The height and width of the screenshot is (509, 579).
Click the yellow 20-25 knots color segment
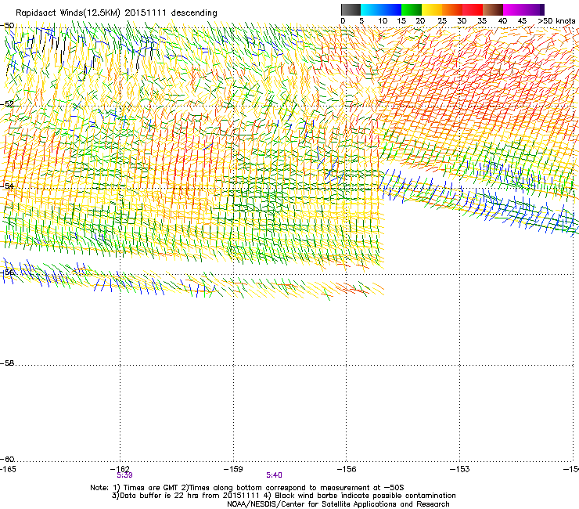[432, 9]
